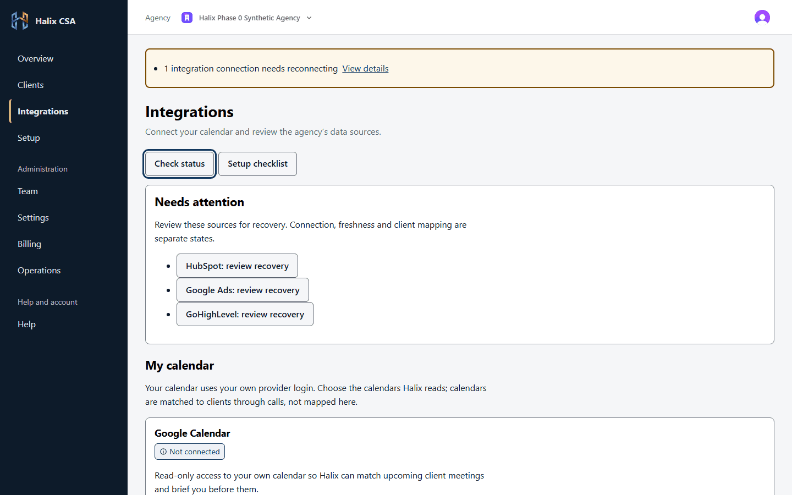Image resolution: width=792 pixels, height=495 pixels.
Task: Click the My calendar heading
Action: pyautogui.click(x=179, y=365)
